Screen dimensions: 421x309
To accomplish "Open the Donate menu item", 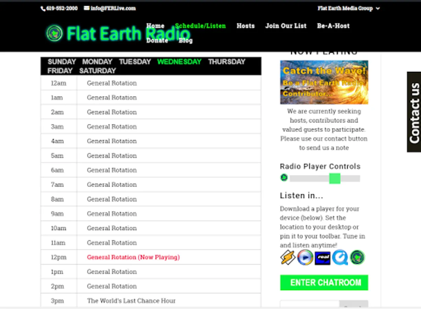I will pyautogui.click(x=157, y=41).
